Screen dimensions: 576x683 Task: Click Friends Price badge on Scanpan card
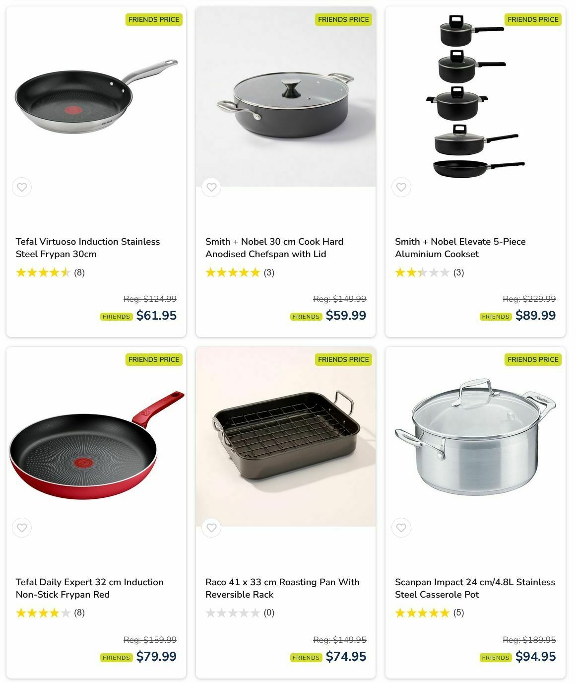tap(533, 359)
